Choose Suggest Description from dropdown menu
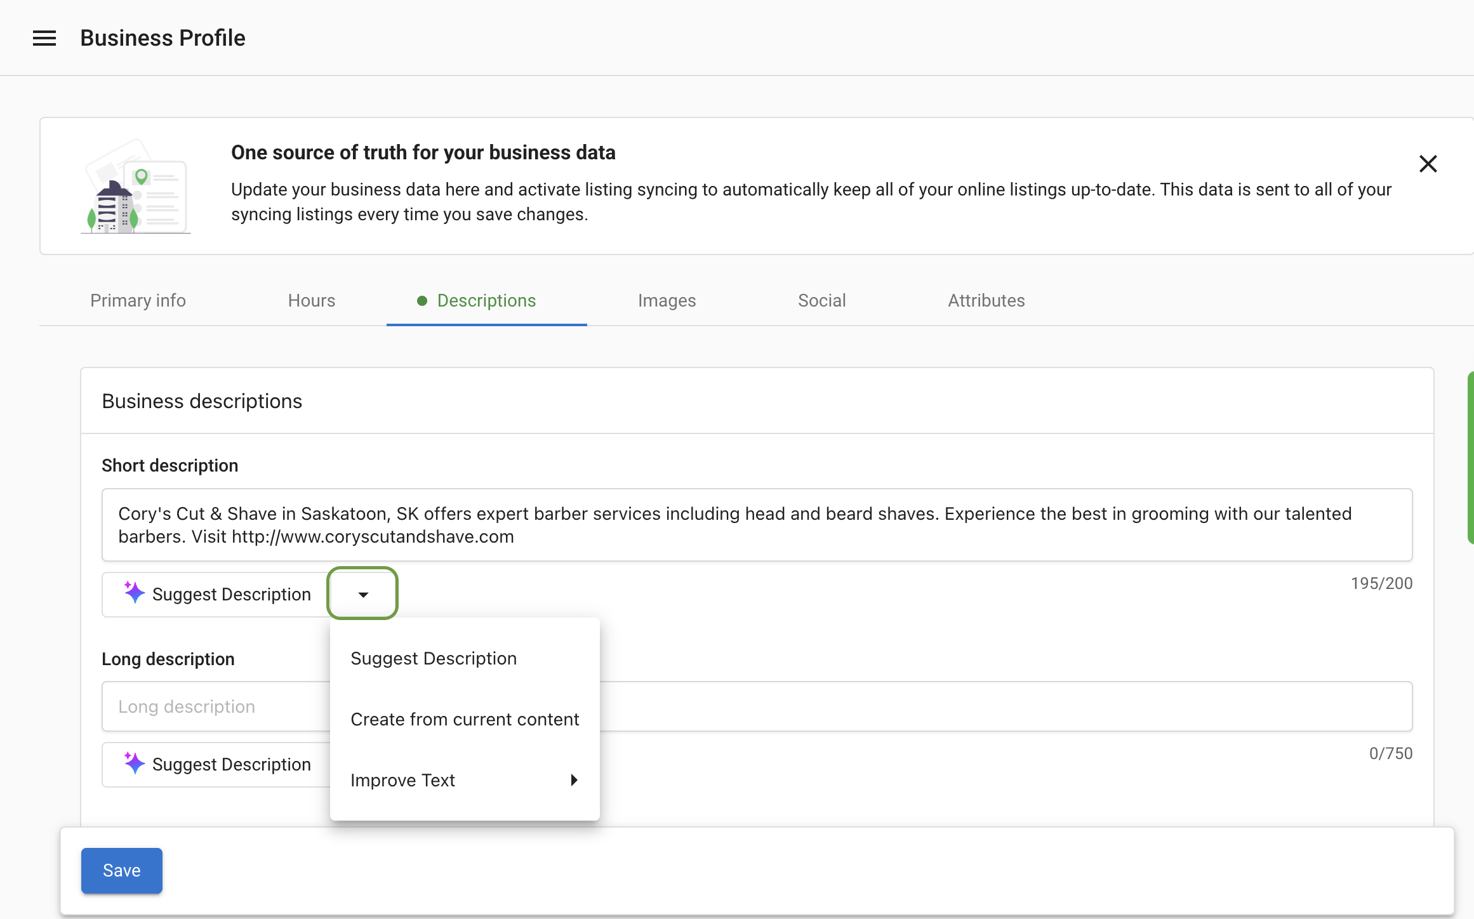 434,659
